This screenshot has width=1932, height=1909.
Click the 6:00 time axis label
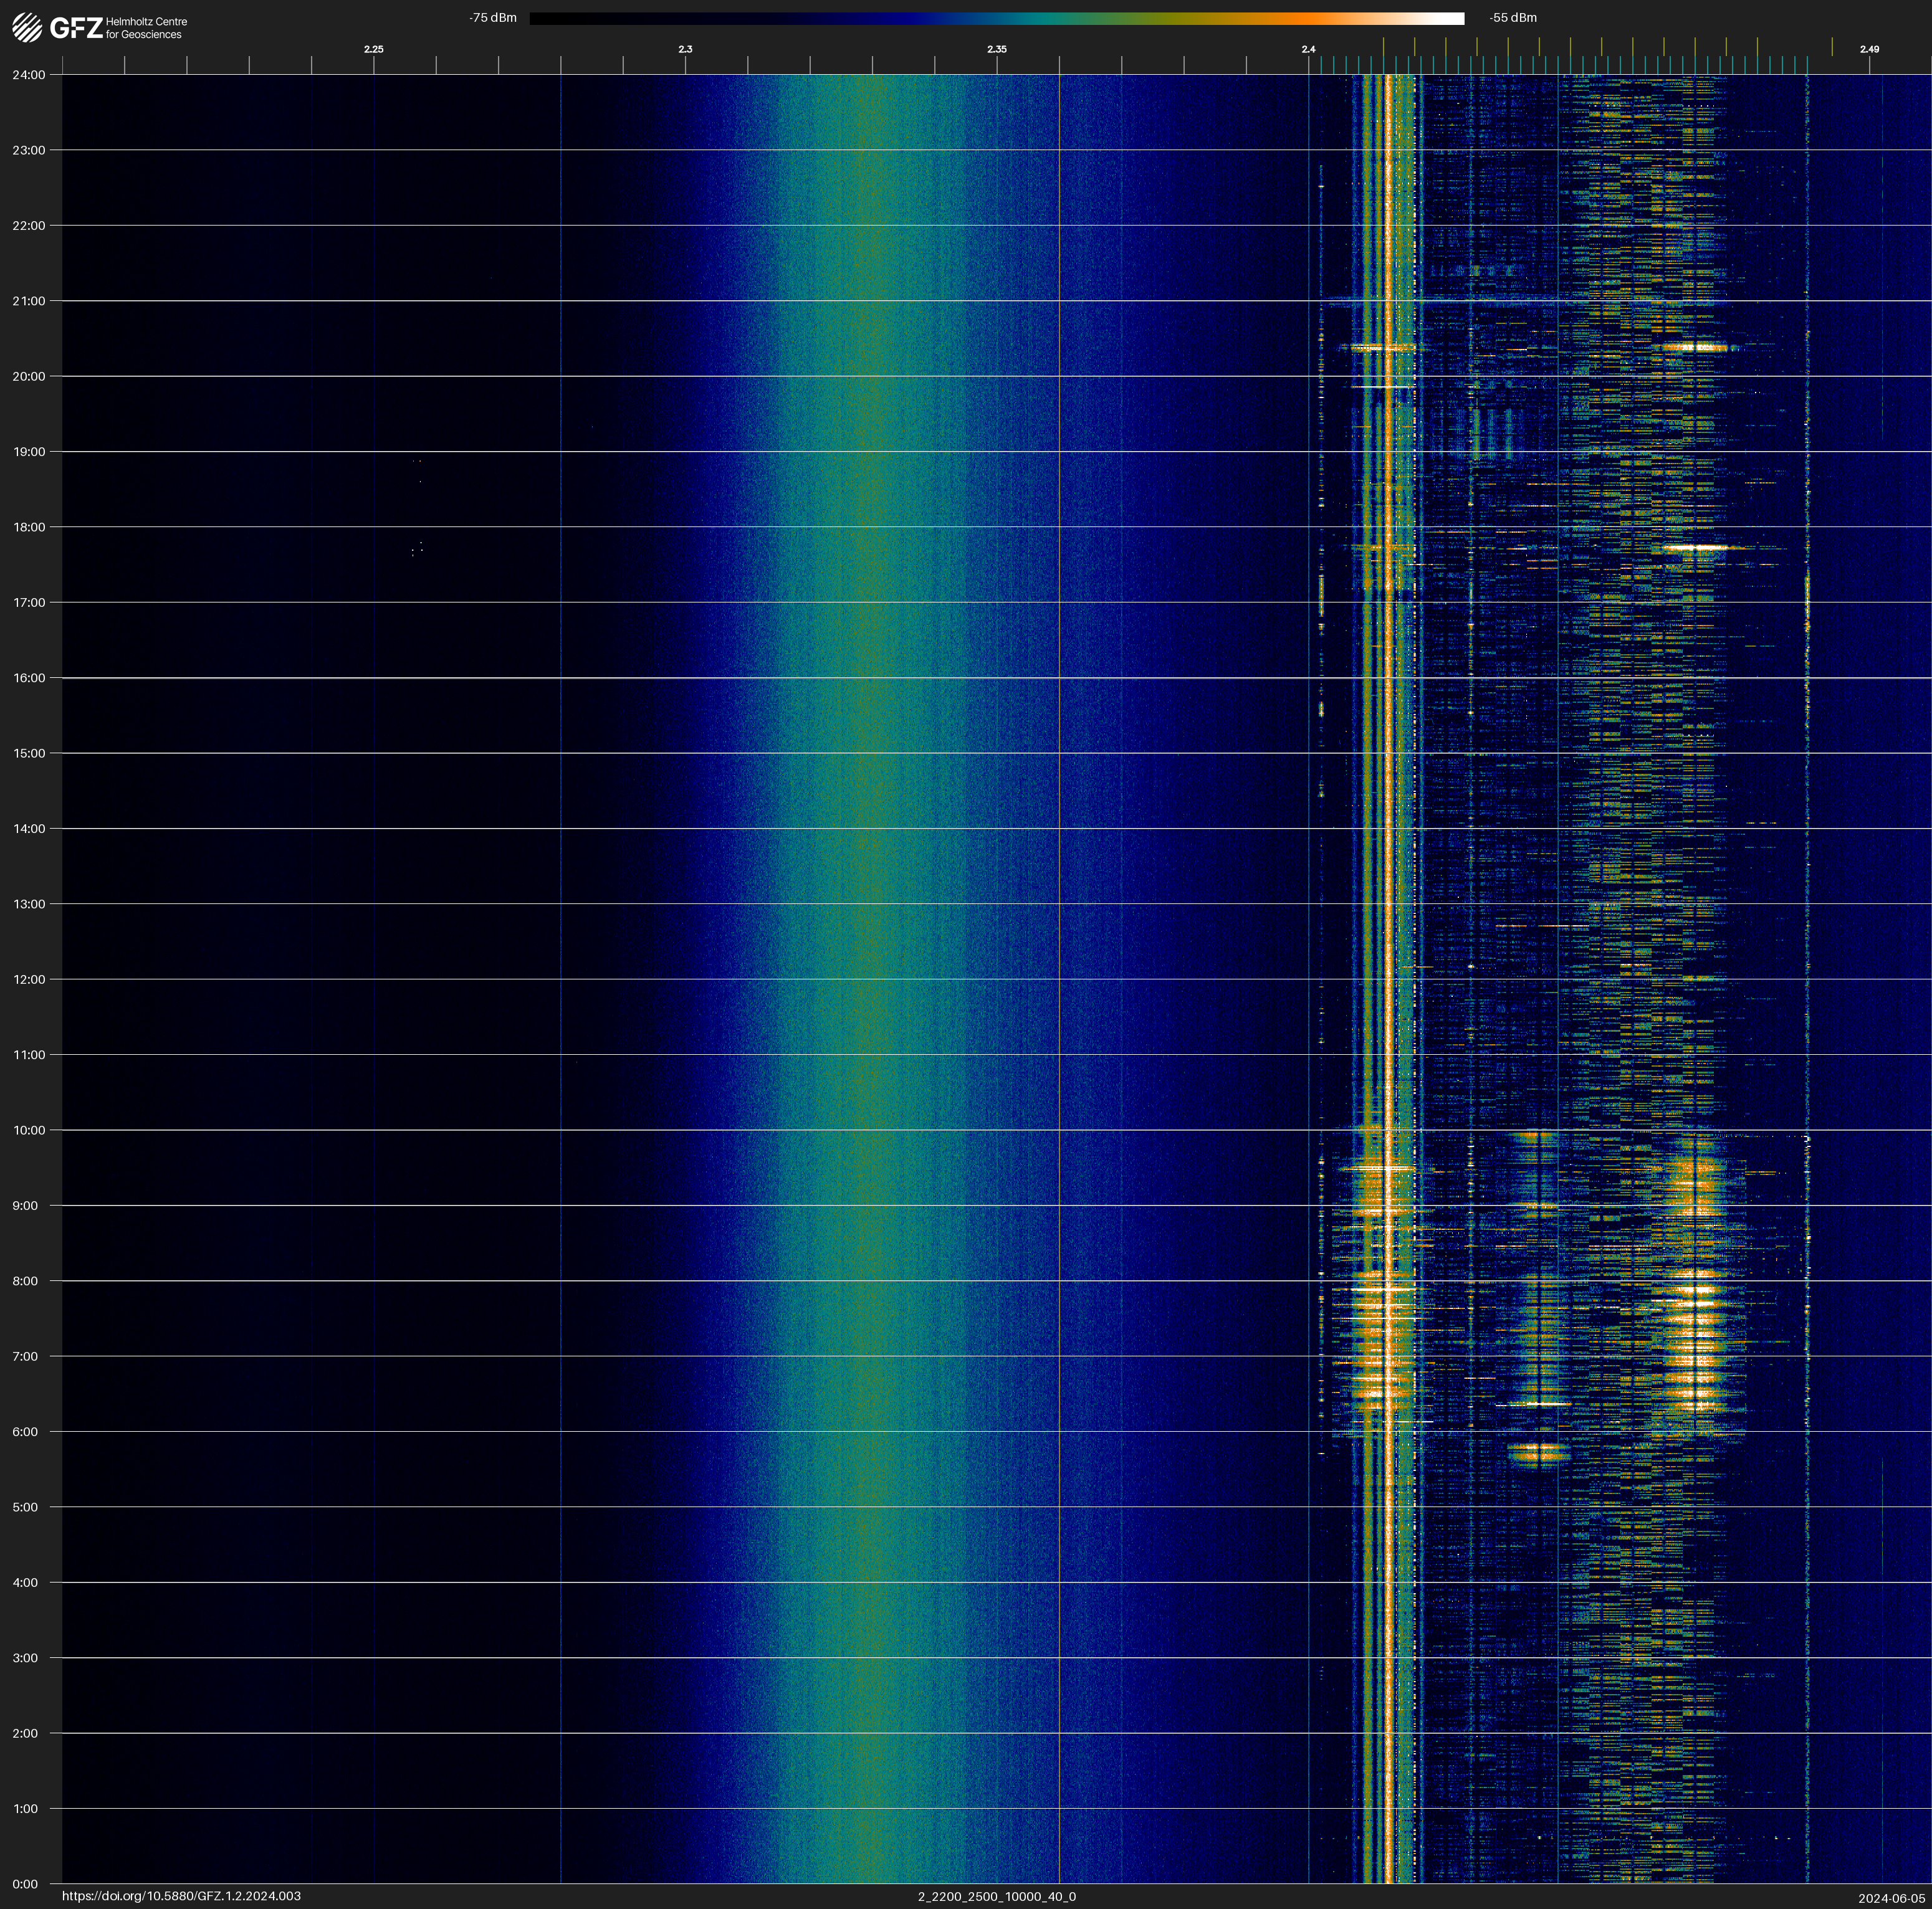pos(25,1431)
